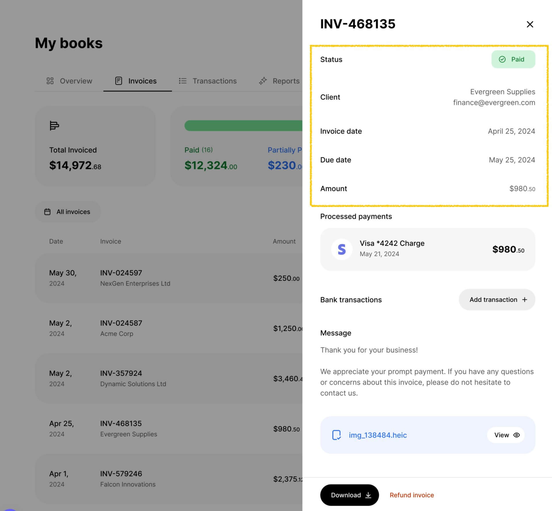Viewport: 552px width, 511px height.
Task: Click the April 25, 2024 invoice date
Action: tap(511, 131)
